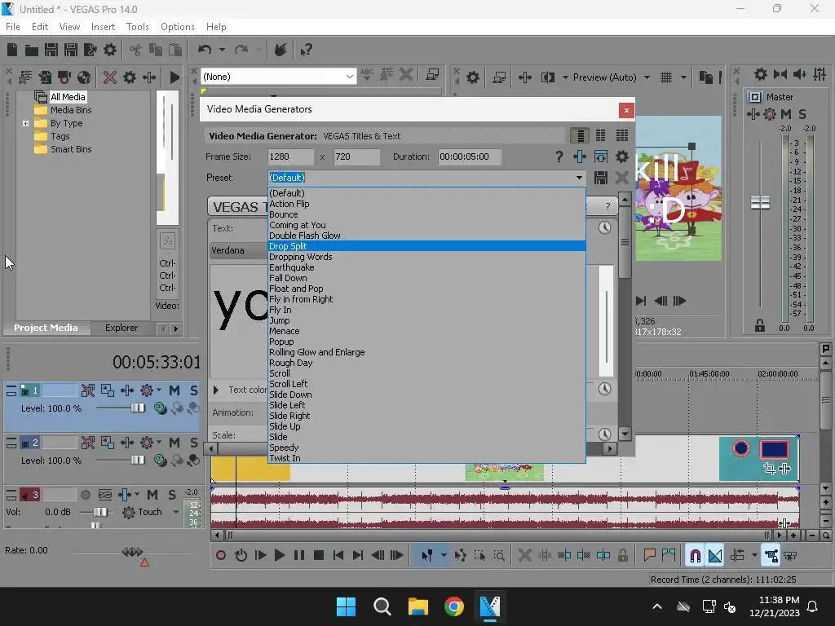
Task: Toggle Enable Snapping magnet icon
Action: pos(695,556)
